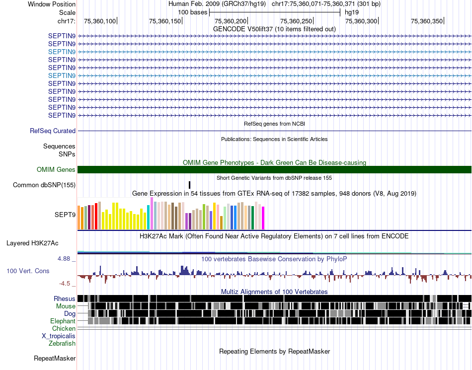
Task: Open the Layered H3K27Ac track label
Action: pos(32,243)
